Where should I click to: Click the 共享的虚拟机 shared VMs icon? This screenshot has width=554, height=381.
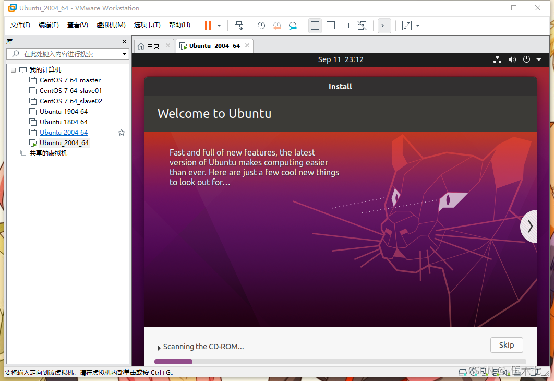tap(23, 153)
